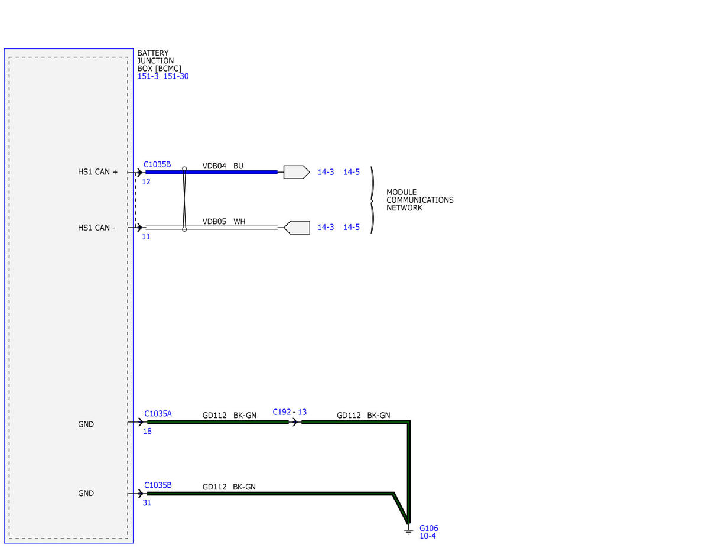Click the C192 - 13 inline connector label
This screenshot has height=548, width=709.
290,412
